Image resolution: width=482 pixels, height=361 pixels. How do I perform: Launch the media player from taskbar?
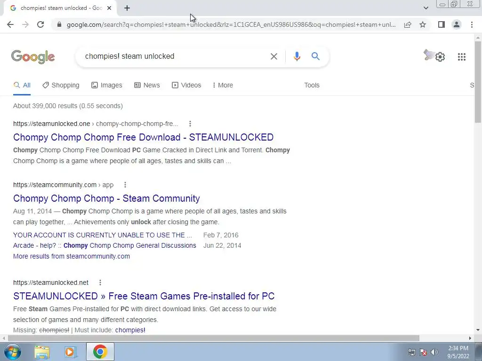[x=70, y=352]
